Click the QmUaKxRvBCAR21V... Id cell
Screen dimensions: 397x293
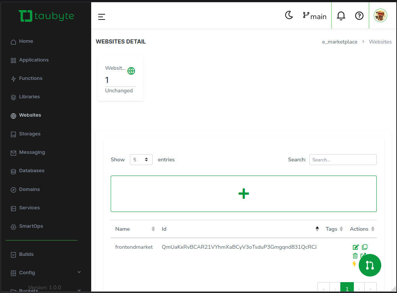coord(239,247)
